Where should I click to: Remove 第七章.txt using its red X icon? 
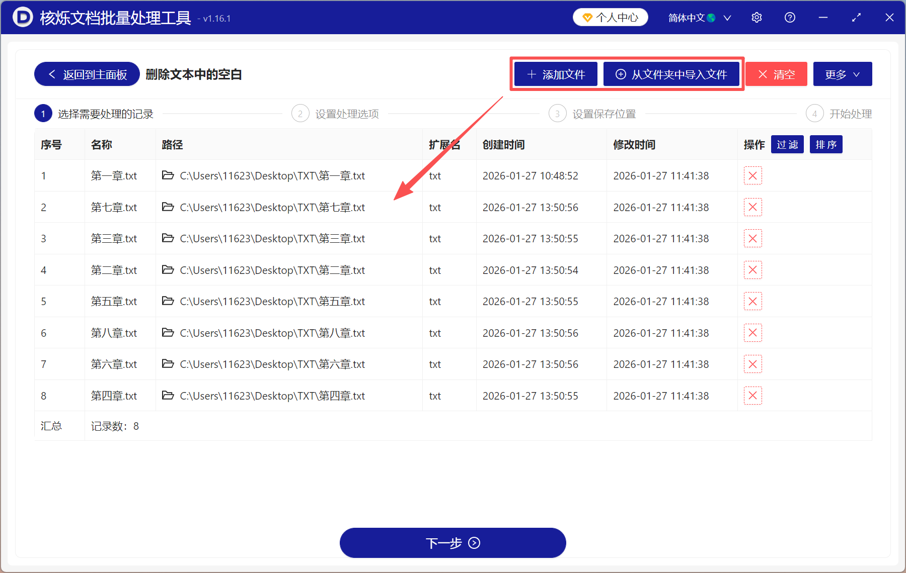pyautogui.click(x=752, y=207)
